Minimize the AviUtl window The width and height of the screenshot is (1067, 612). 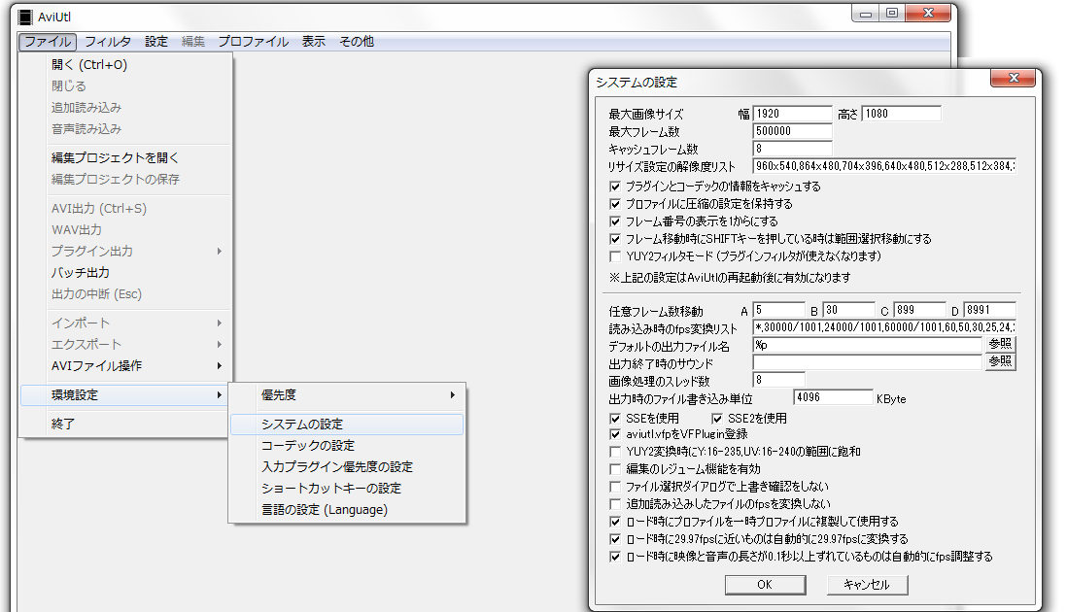pyautogui.click(x=866, y=13)
